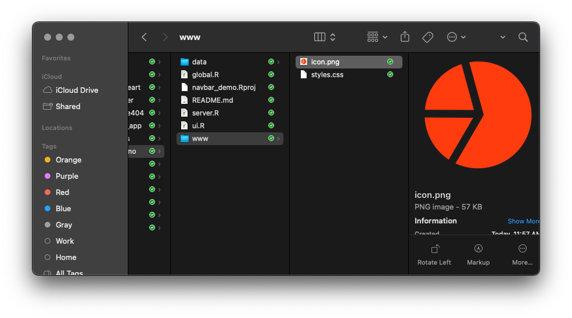Image resolution: width=572 pixels, height=318 pixels.
Task: Click the Tags icon in the toolbar
Action: coord(427,37)
